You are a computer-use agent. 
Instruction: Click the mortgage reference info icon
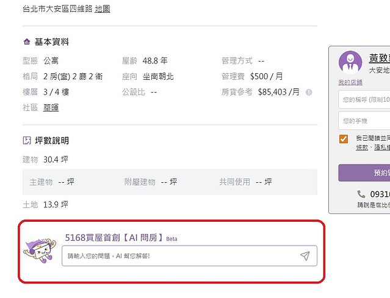click(x=309, y=93)
